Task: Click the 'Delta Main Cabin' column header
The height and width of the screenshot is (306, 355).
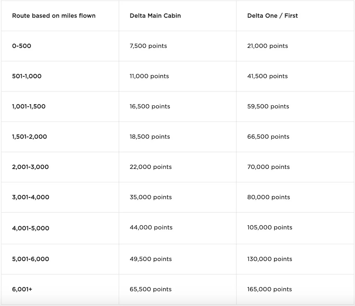Action: click(x=155, y=16)
